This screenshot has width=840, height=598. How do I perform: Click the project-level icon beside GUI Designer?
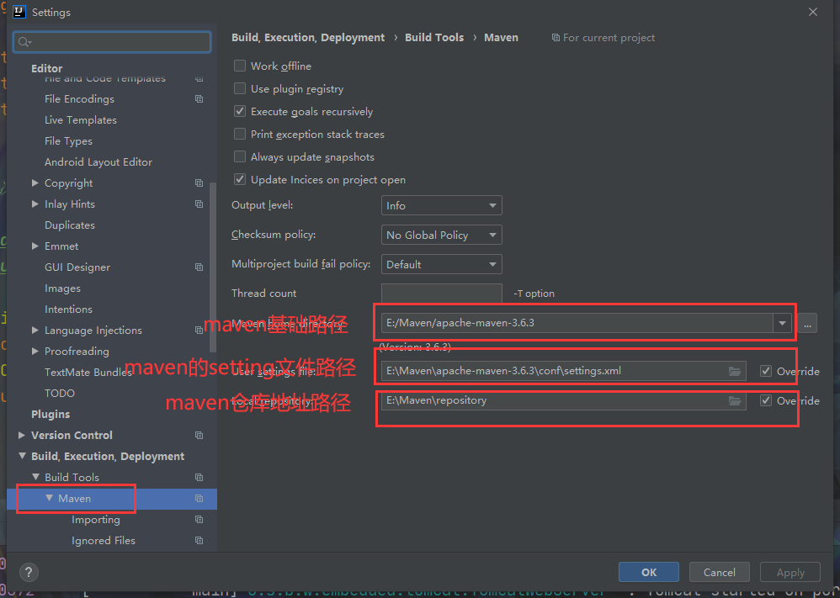[x=199, y=267]
